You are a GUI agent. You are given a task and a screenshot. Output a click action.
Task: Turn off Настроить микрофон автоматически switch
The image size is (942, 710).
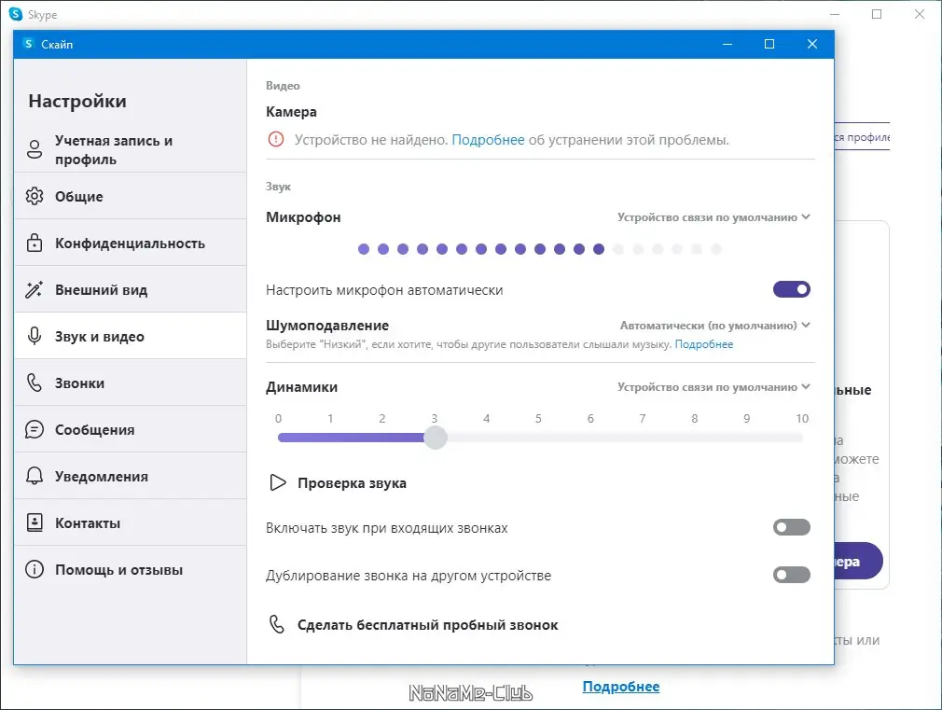pyautogui.click(x=791, y=289)
